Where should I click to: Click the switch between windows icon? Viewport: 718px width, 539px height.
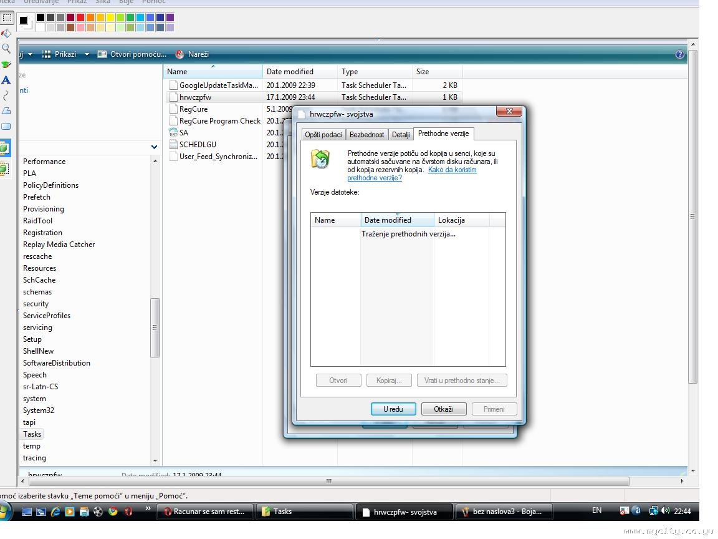pos(41,512)
